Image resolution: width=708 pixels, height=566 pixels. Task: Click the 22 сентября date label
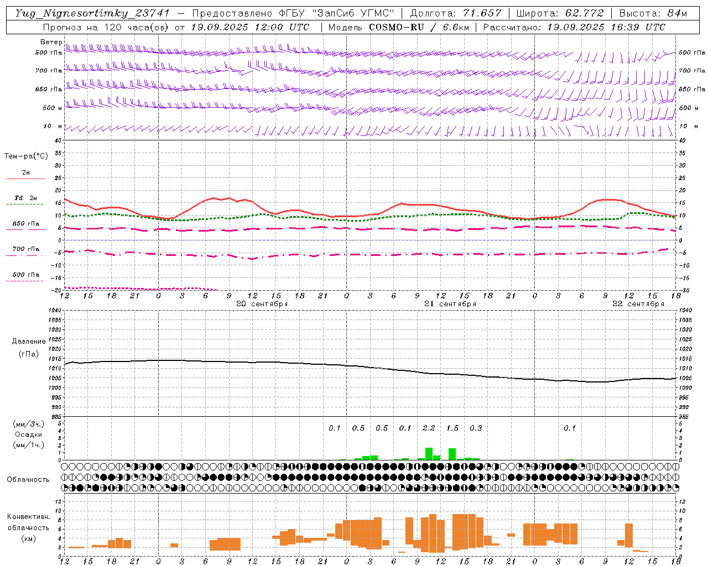(x=638, y=304)
